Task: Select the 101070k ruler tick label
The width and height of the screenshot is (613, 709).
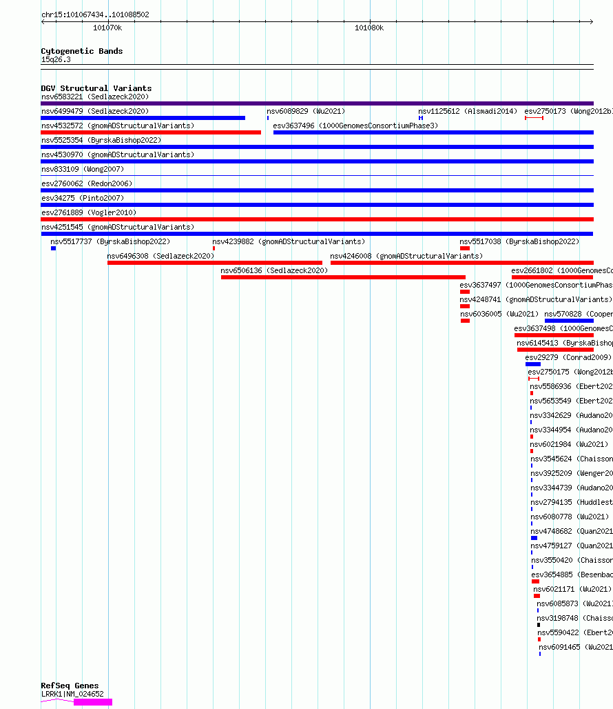Action: (x=107, y=28)
